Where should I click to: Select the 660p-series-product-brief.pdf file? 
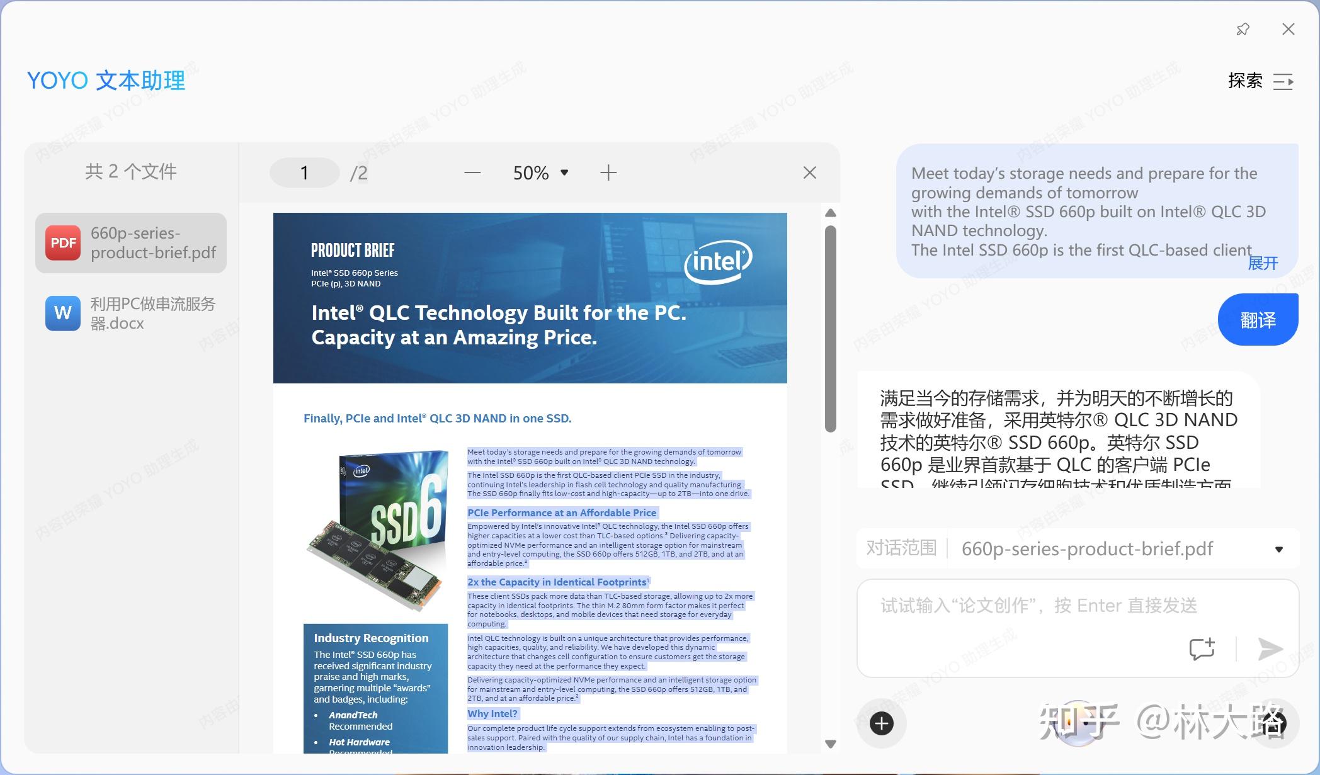131,243
